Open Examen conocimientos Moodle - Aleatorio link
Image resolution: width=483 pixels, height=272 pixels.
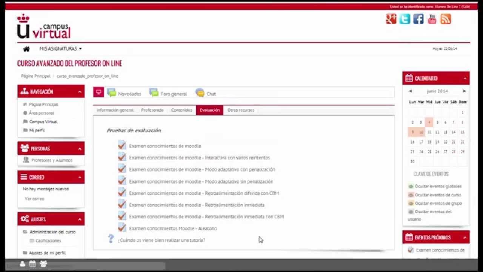[x=173, y=228]
